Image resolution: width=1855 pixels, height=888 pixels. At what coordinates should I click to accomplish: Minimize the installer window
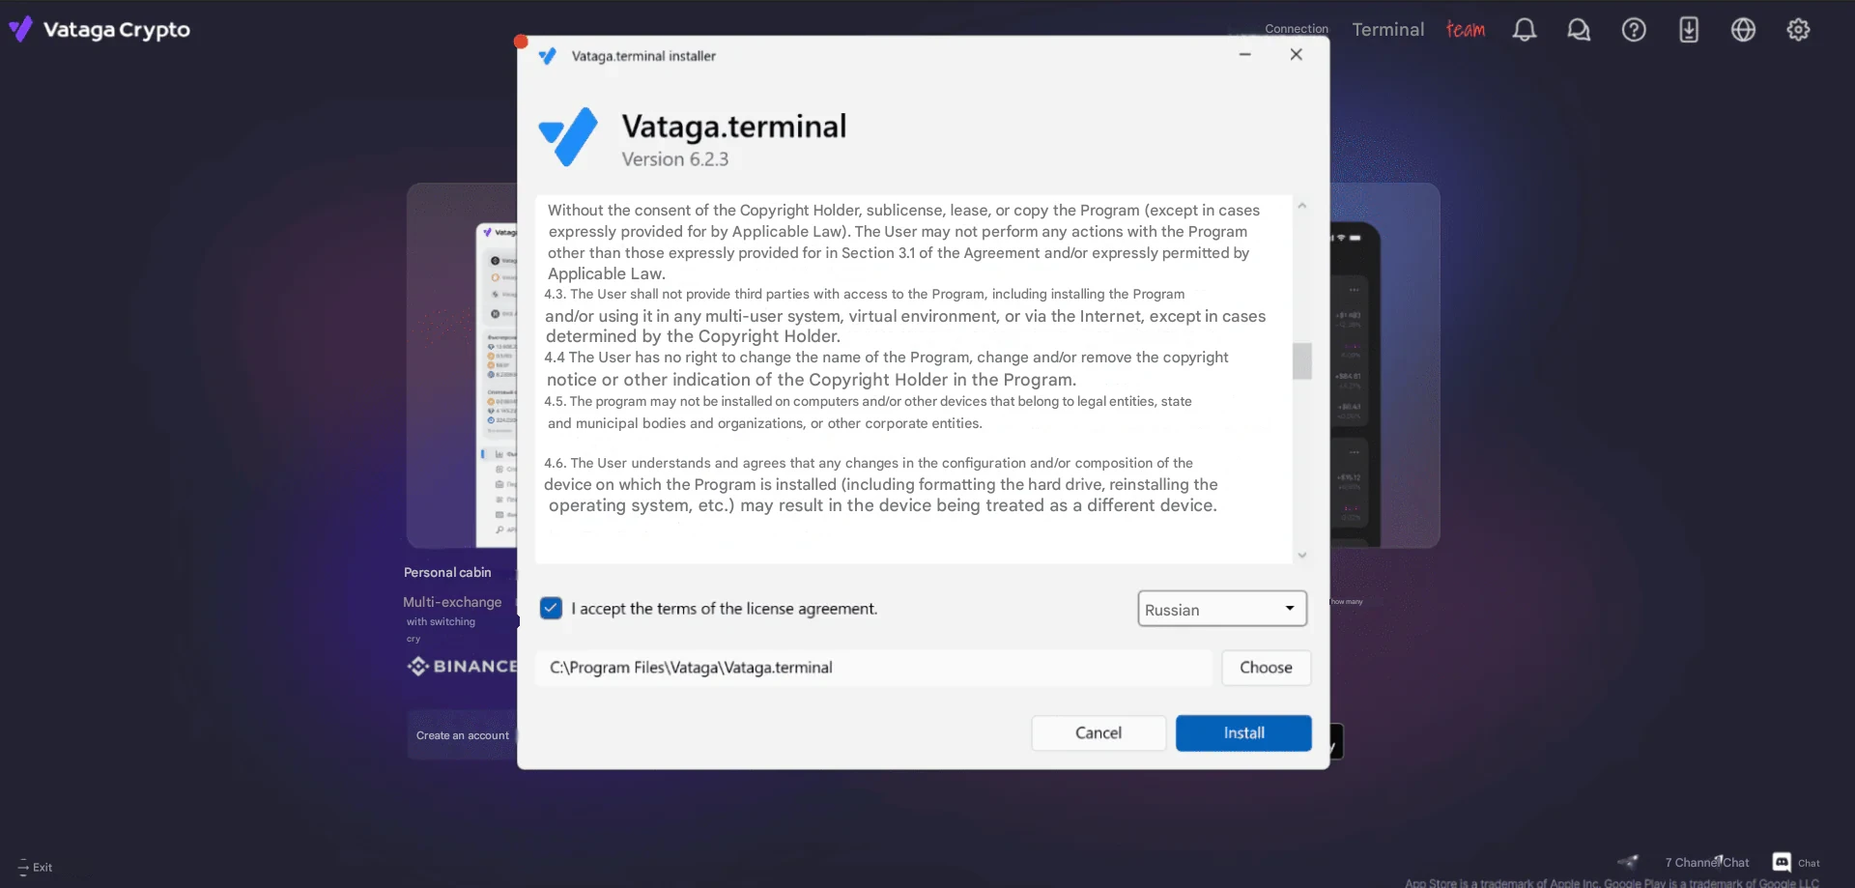[1245, 55]
